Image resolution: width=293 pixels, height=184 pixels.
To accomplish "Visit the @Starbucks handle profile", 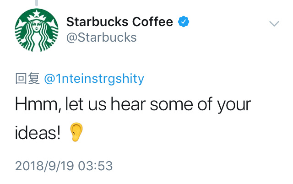I will click(102, 38).
